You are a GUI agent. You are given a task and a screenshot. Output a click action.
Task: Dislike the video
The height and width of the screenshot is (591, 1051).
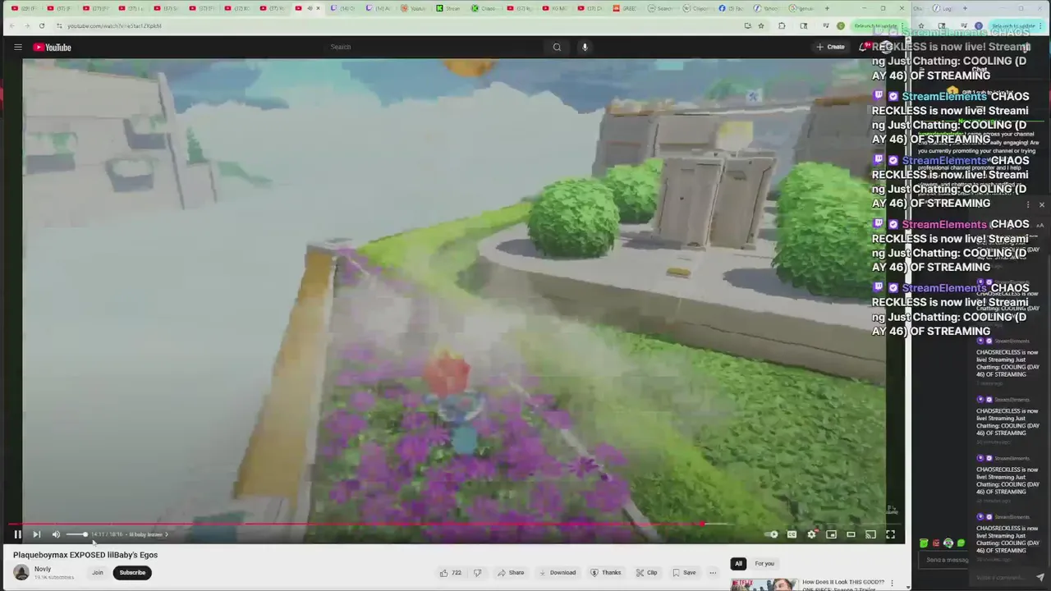477,572
